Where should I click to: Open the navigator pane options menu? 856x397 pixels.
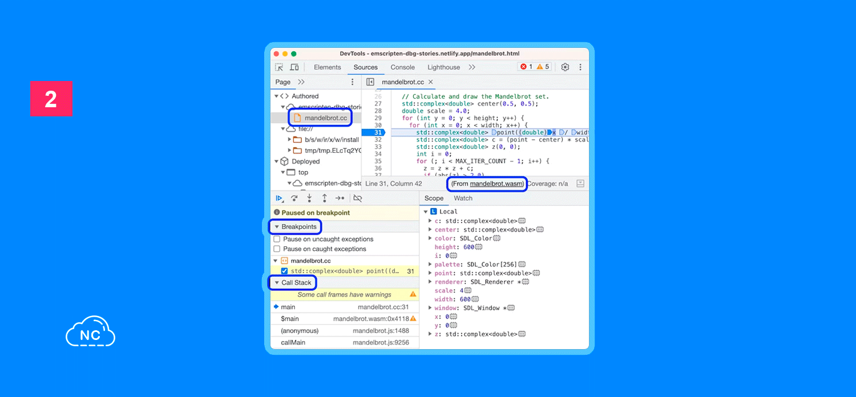click(x=352, y=82)
